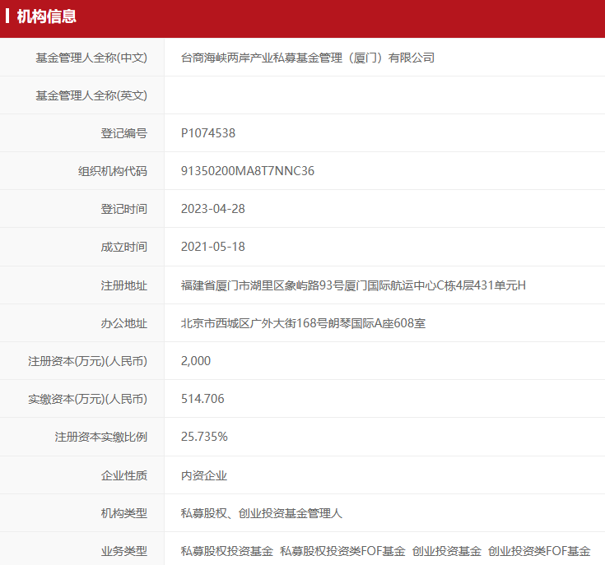The image size is (605, 565).
Task: Click the 成立时间 label
Action: coord(123,247)
